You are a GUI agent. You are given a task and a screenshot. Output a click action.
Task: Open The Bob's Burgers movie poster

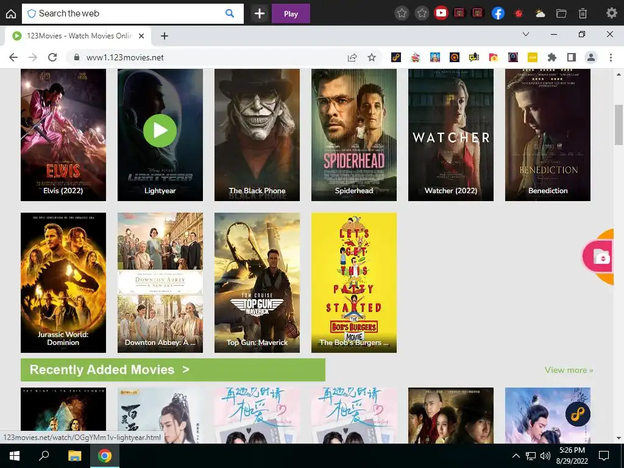point(354,283)
